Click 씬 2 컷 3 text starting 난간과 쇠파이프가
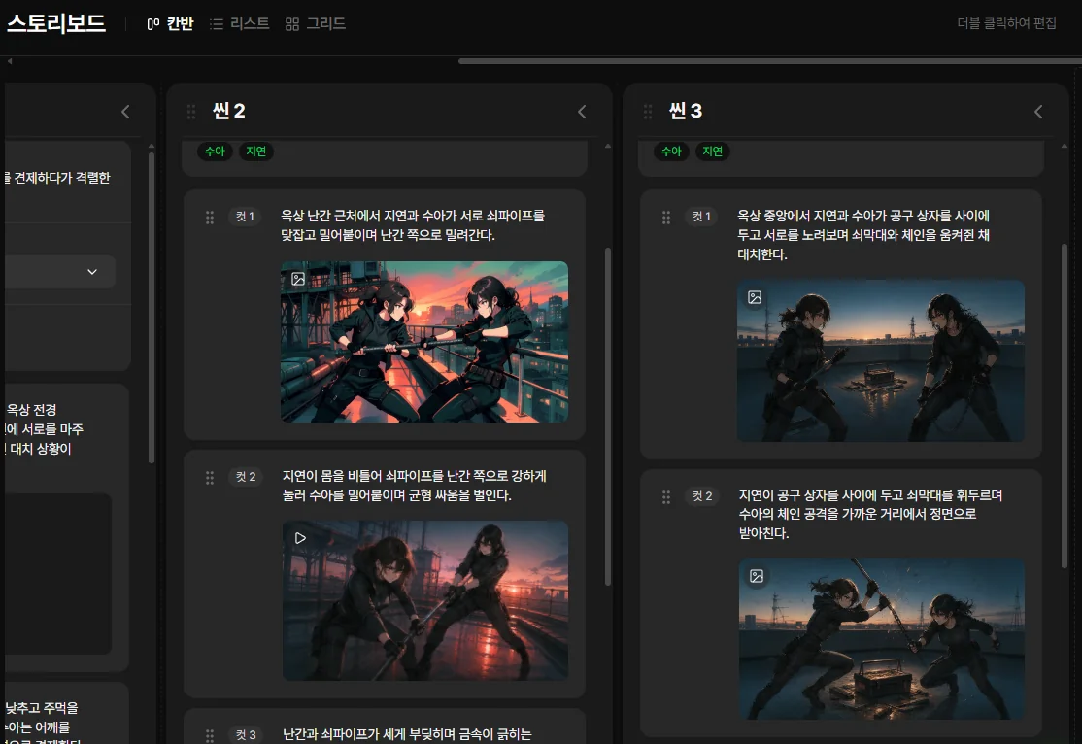 coord(407,735)
